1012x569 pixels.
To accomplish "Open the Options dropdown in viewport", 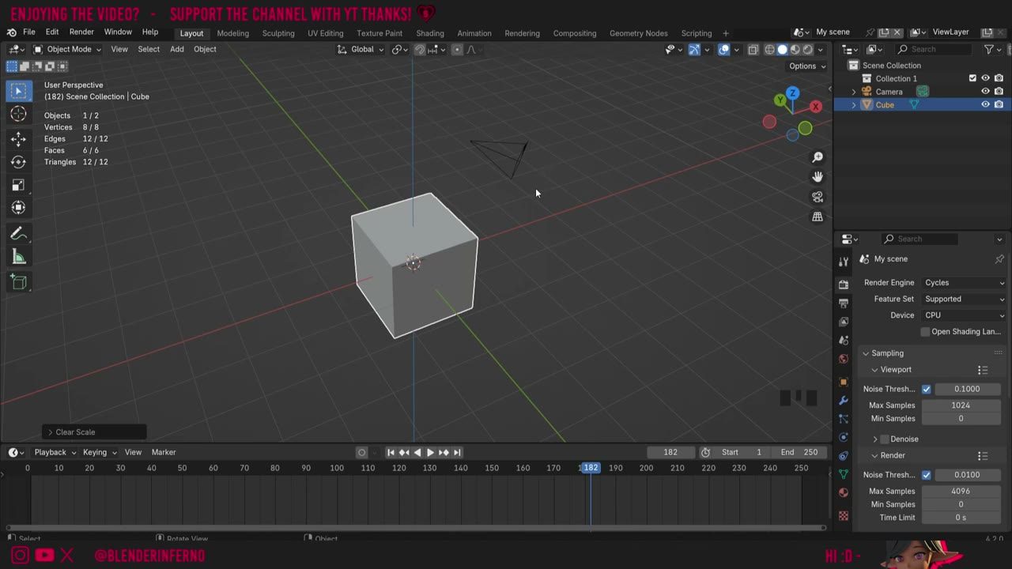I will (x=806, y=66).
